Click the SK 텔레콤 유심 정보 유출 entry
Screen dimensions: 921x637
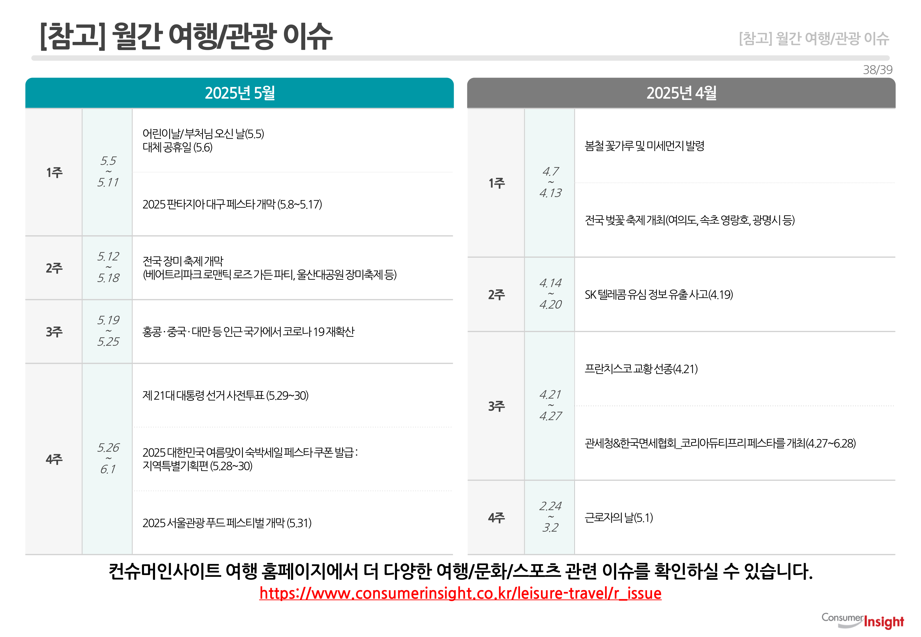(659, 294)
